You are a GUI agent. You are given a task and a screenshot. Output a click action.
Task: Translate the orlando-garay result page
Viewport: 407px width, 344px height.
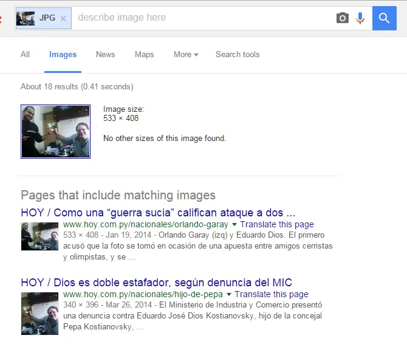click(x=276, y=224)
